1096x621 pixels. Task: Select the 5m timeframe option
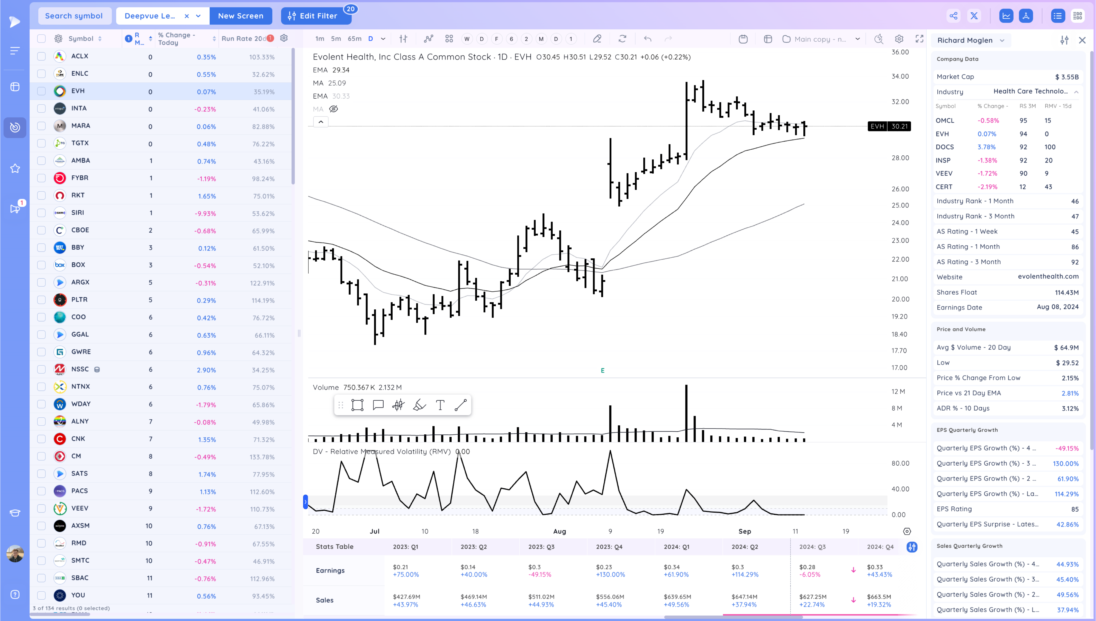[x=336, y=39]
